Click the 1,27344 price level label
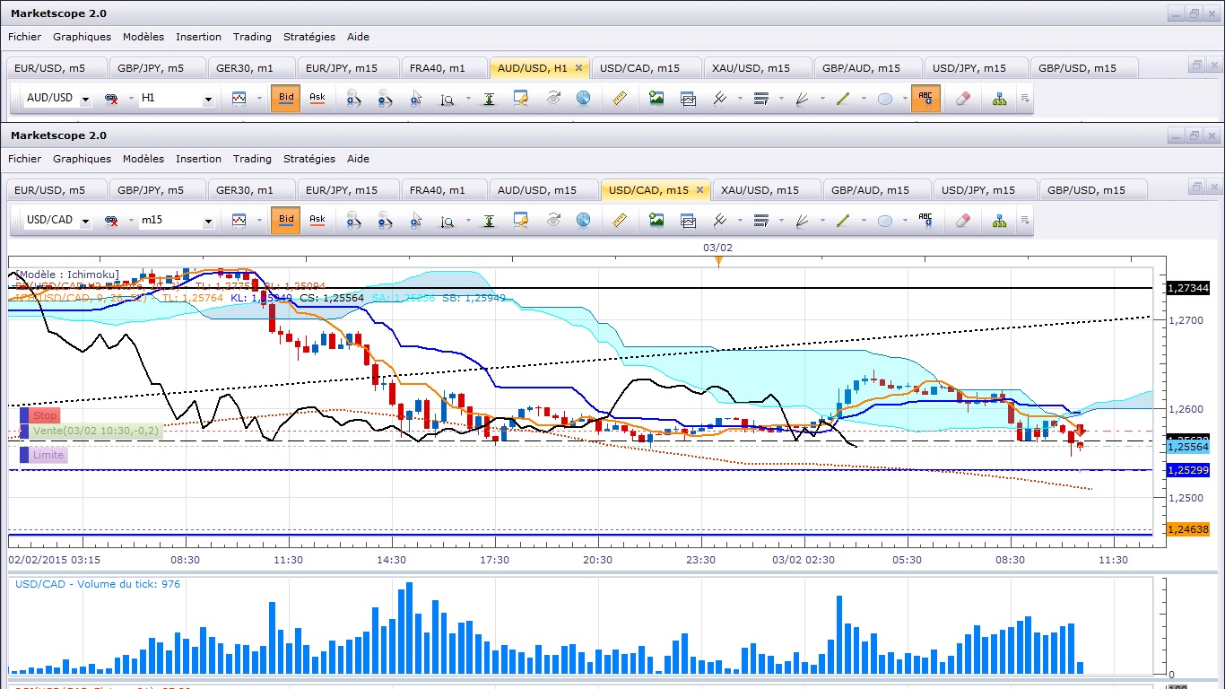1225x689 pixels. pos(1188,288)
